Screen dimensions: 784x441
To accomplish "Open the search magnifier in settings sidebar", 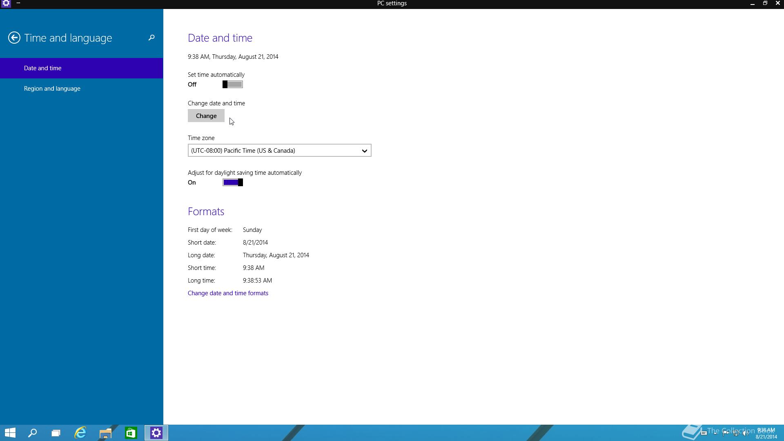I will coord(151,38).
